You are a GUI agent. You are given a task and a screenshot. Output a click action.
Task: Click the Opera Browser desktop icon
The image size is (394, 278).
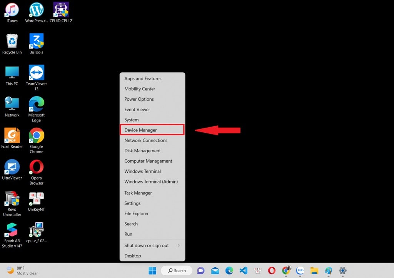tap(37, 167)
